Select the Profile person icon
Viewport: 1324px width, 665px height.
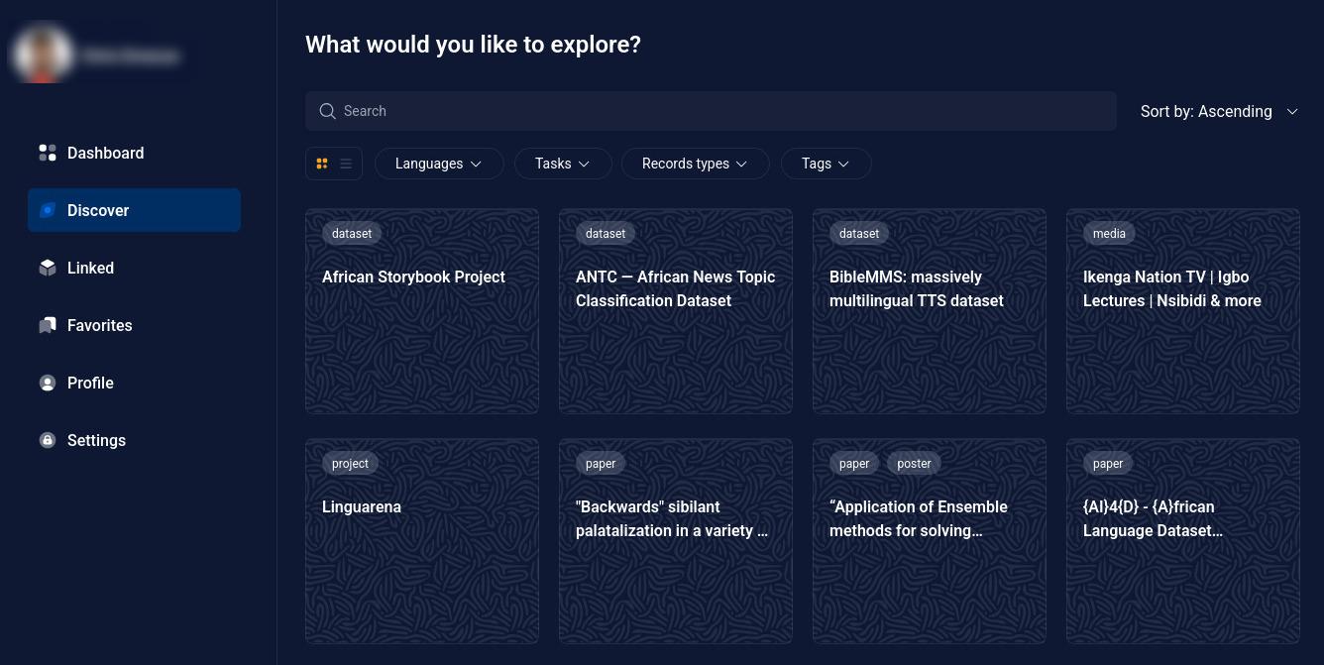48,383
